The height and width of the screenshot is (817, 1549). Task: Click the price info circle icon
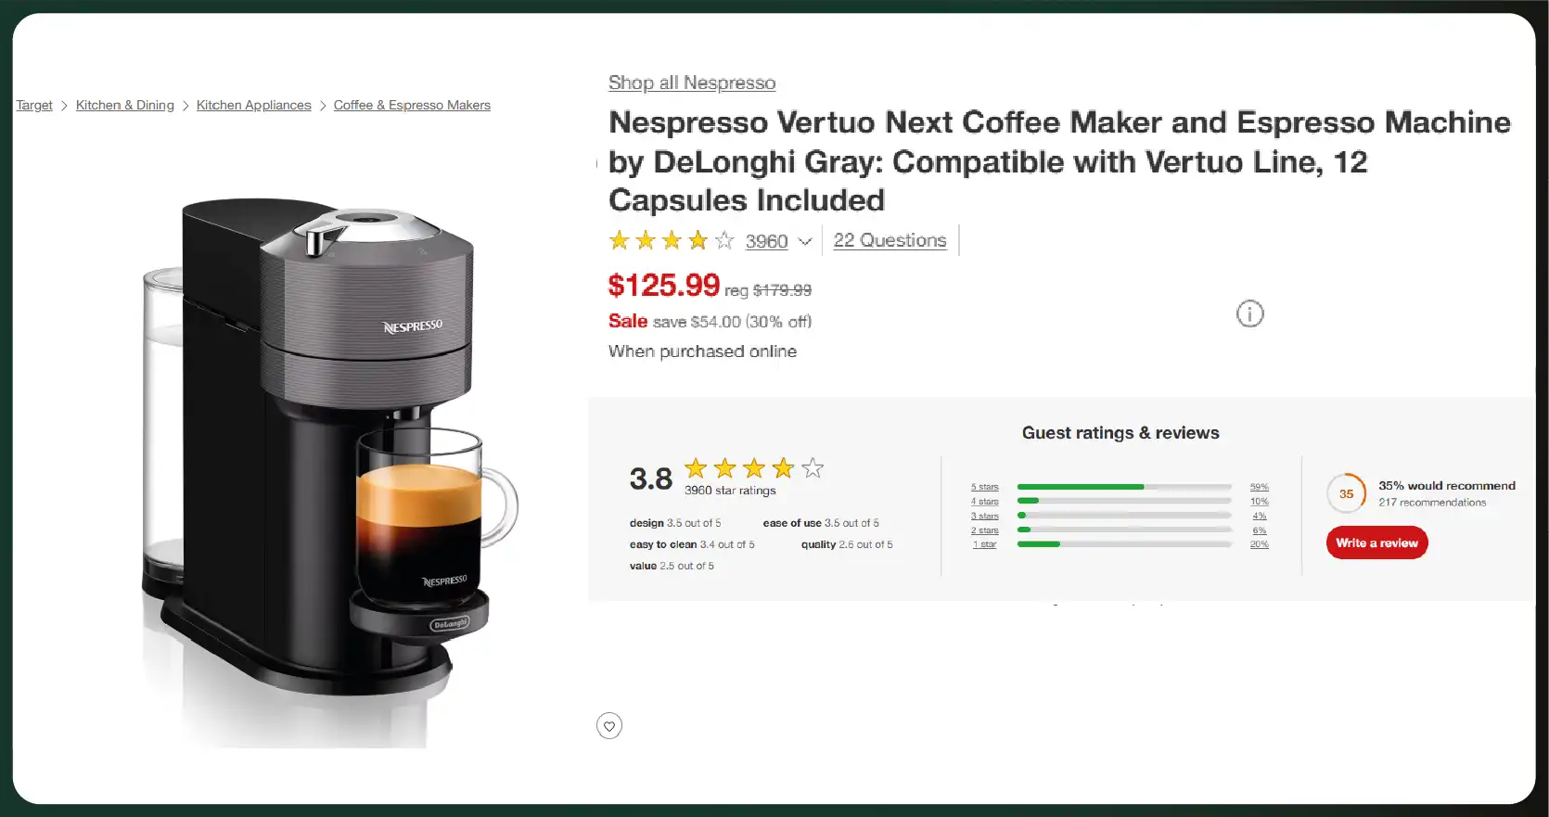click(1249, 314)
